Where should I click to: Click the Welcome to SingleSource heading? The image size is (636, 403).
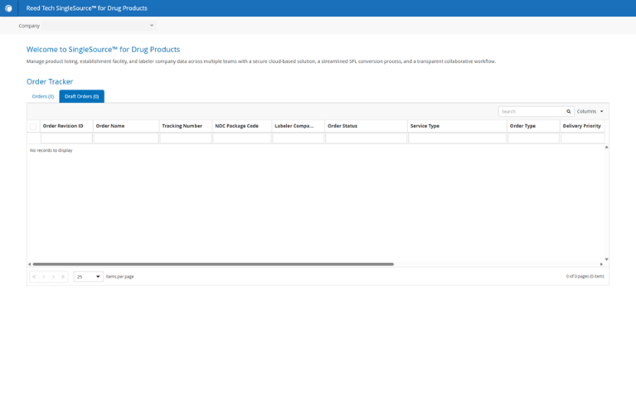coord(103,50)
